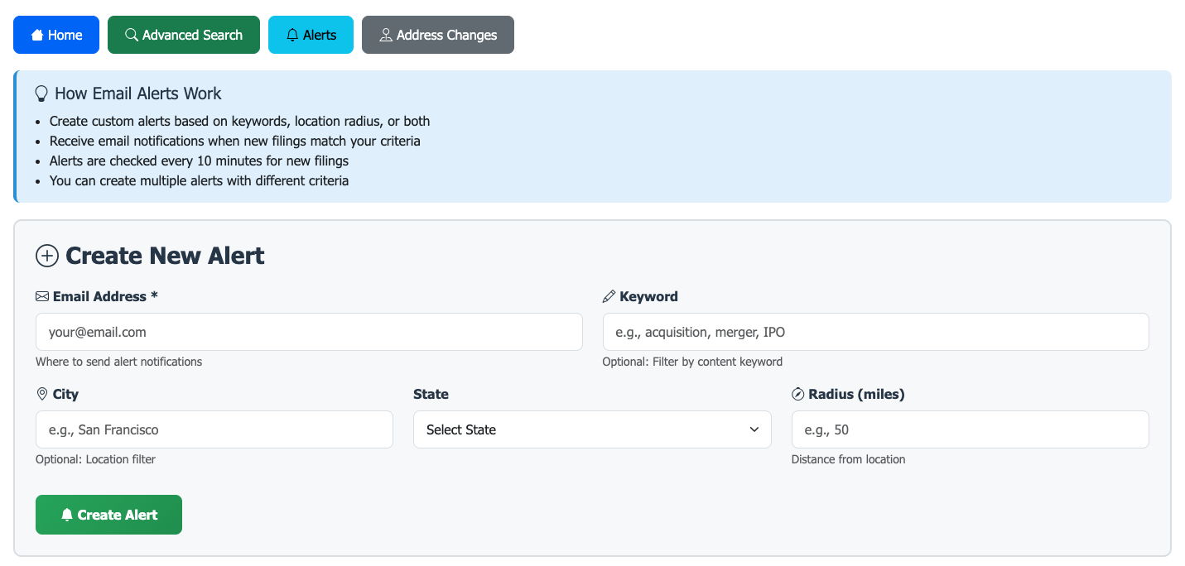The image size is (1185, 566).
Task: Click the bell icon inside Create Alert button
Action: 67,514
